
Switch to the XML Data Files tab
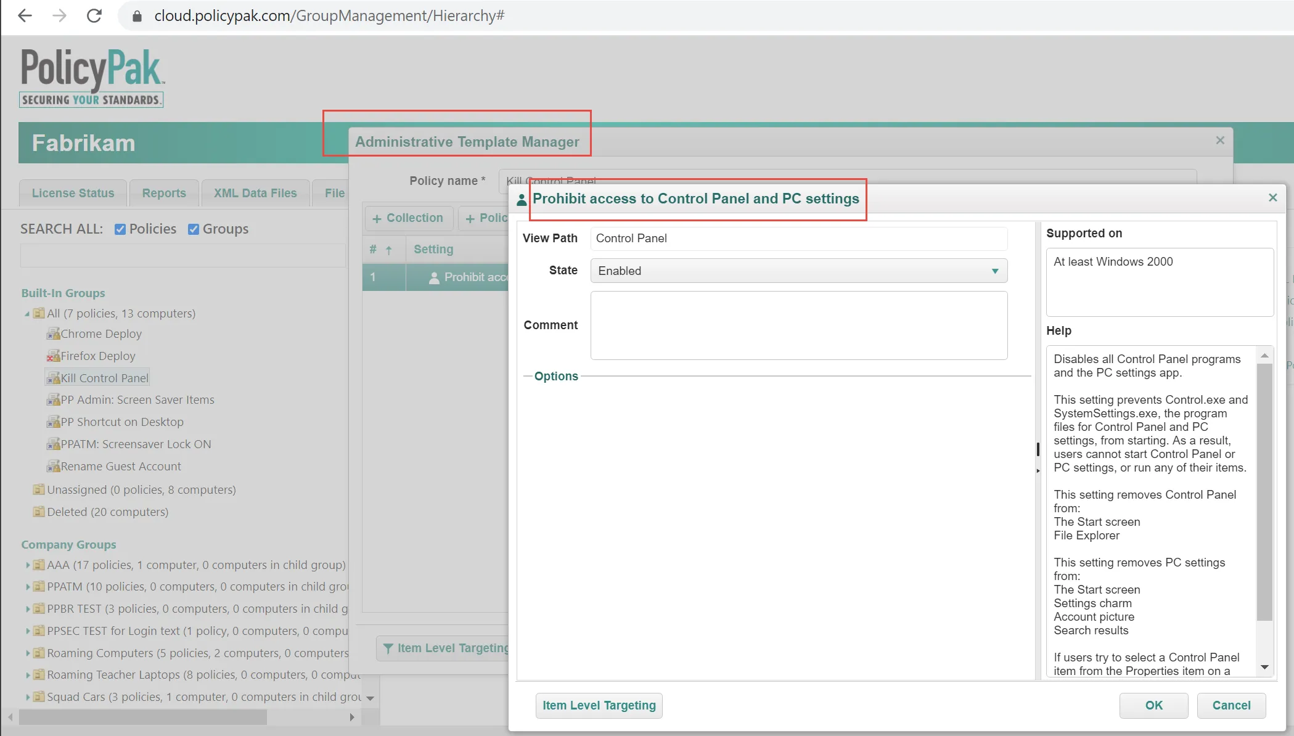tap(255, 194)
